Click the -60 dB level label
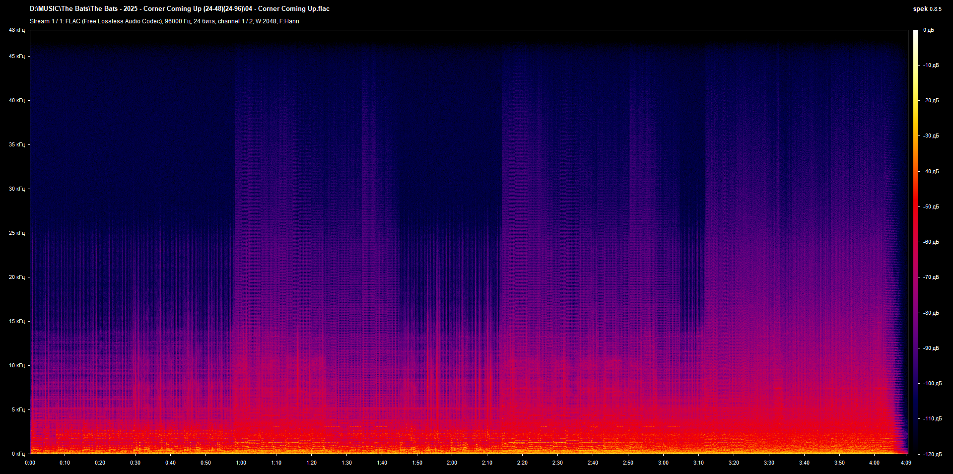 click(x=931, y=242)
